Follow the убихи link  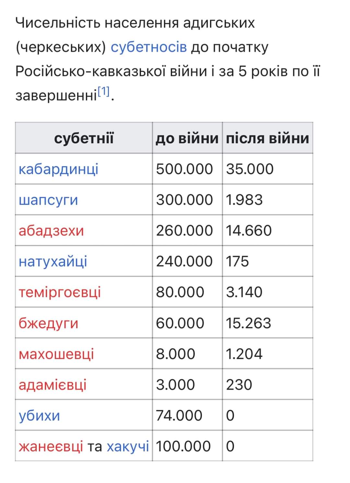click(39, 415)
